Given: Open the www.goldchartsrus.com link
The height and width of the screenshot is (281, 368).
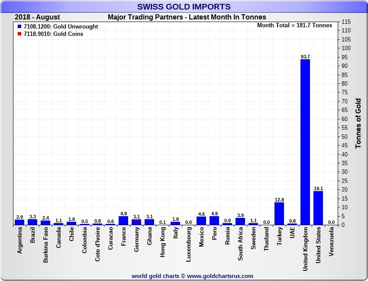Looking at the screenshot, I should pyautogui.click(x=220, y=276).
